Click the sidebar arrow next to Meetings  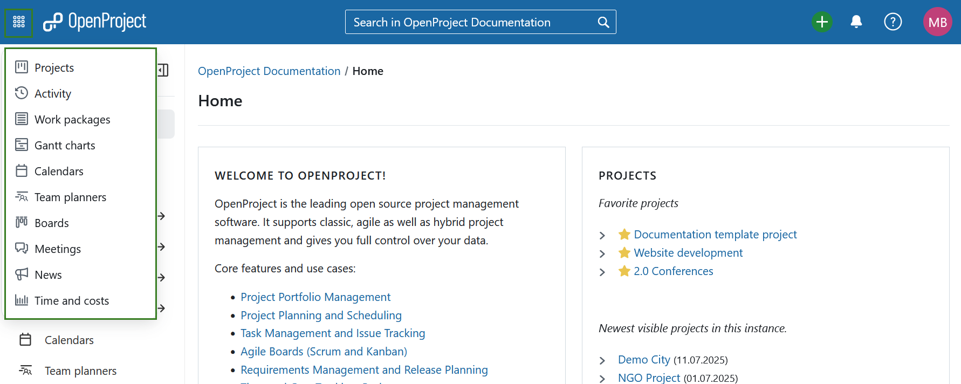coord(161,246)
